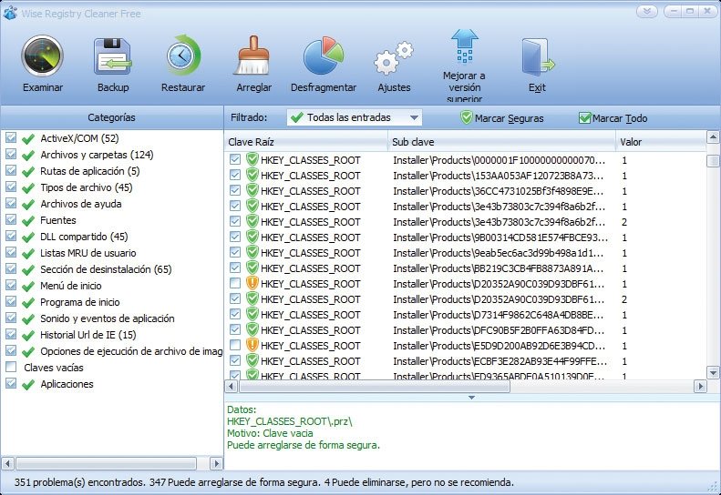Click the green check icon beside Fuentes
The image size is (721, 495).
28,221
